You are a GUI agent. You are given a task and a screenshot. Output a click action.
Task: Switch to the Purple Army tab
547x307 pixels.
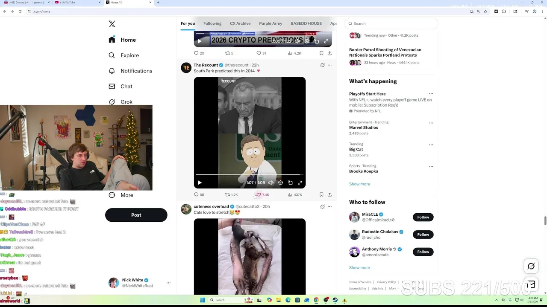pos(271,23)
